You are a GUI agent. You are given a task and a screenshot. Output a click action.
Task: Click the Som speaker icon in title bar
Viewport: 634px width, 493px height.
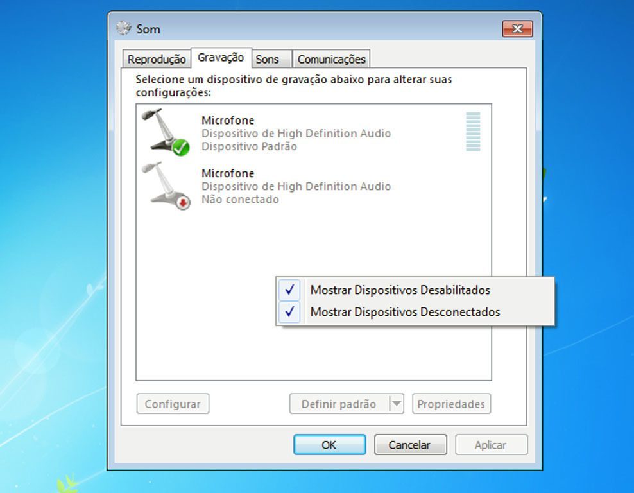(x=124, y=28)
